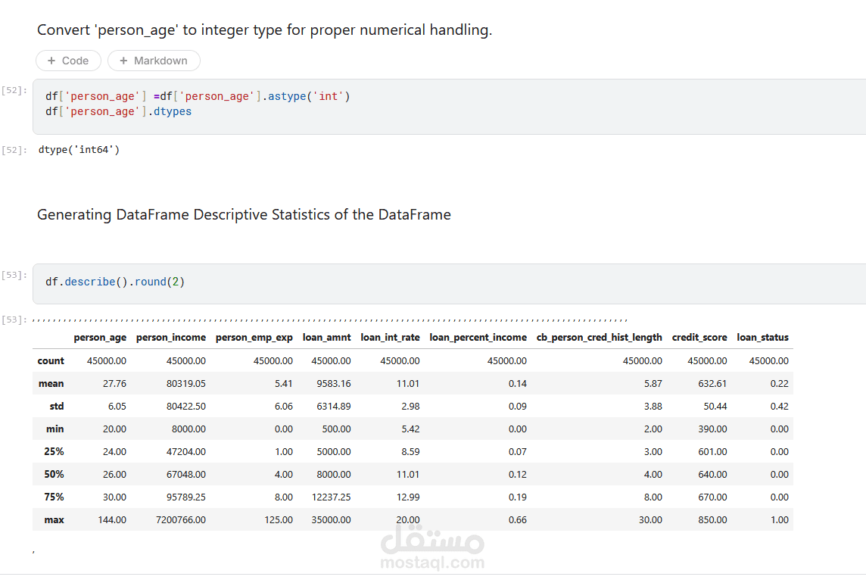Add a new Markdown cell
The image size is (866, 583).
(154, 61)
